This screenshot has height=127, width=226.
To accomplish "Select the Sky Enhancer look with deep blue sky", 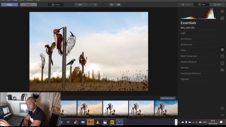I will 166,109.
